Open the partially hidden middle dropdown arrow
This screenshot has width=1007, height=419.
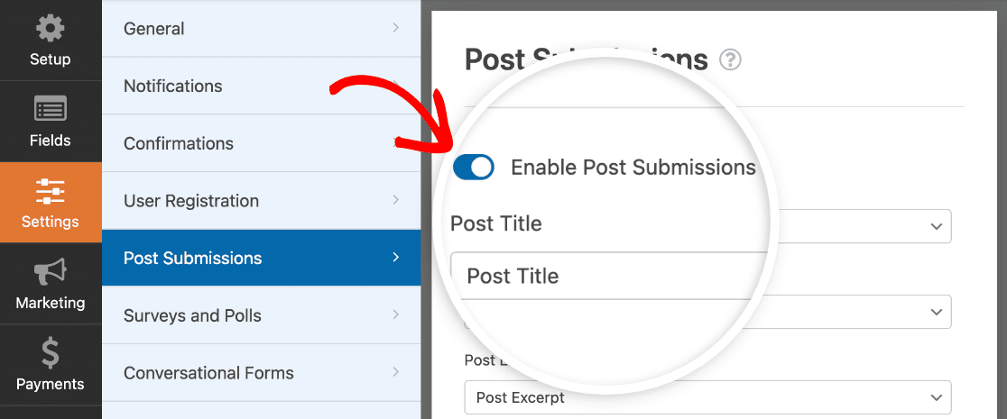(938, 312)
